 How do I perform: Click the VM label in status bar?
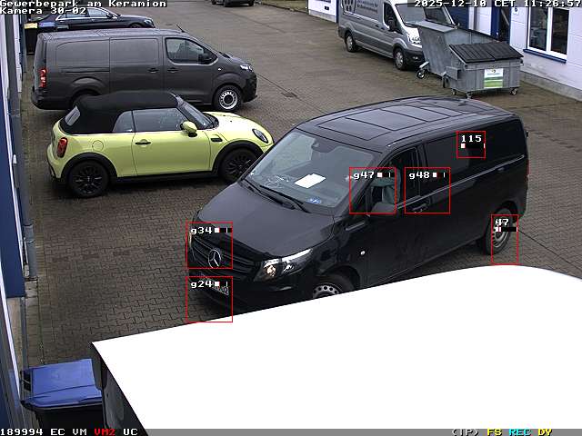point(80,431)
